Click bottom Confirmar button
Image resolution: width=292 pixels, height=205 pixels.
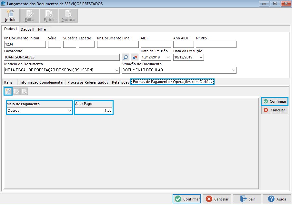187,199
